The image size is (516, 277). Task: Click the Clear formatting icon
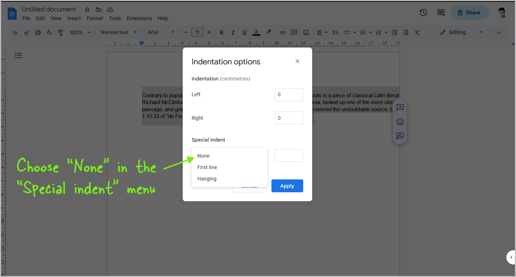[x=417, y=32]
